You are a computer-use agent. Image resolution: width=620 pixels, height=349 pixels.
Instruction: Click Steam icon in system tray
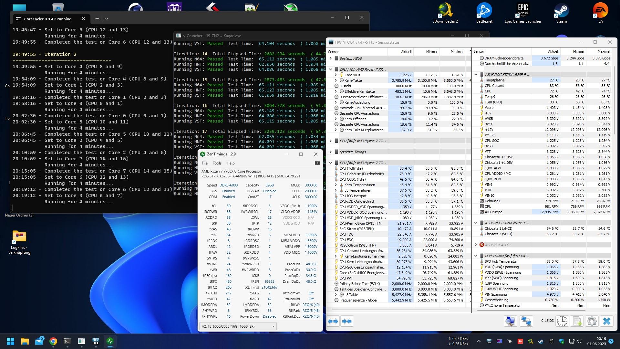[541, 341]
